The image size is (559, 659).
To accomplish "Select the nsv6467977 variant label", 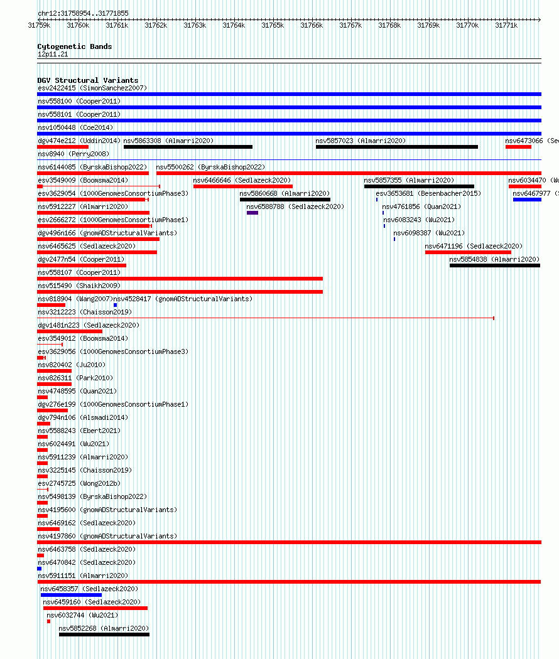I will (x=535, y=193).
